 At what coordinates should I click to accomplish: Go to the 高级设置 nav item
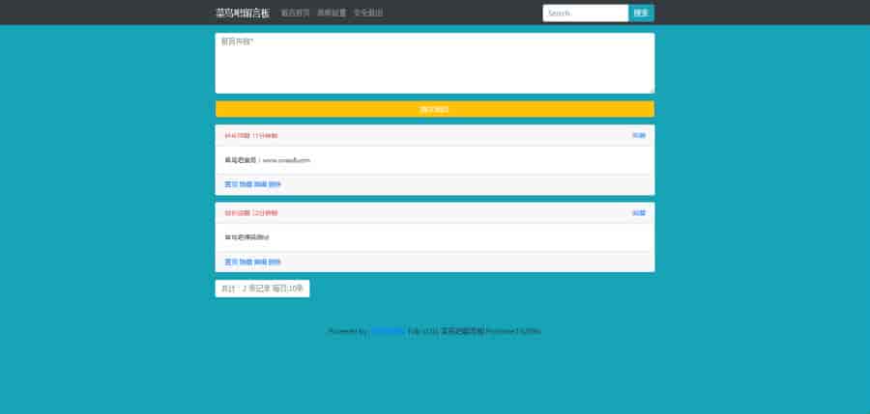(332, 14)
